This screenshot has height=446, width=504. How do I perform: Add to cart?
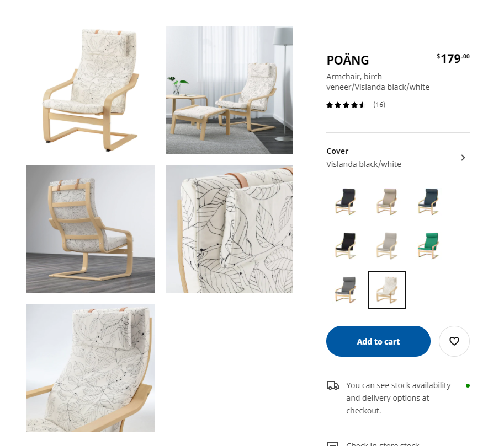pos(378,341)
